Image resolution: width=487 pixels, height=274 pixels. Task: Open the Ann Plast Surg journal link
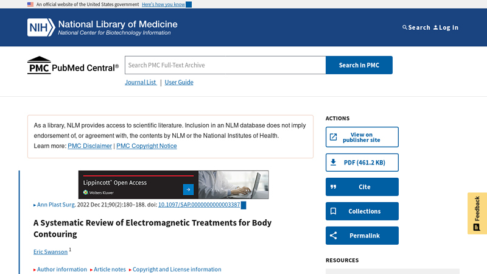55,205
